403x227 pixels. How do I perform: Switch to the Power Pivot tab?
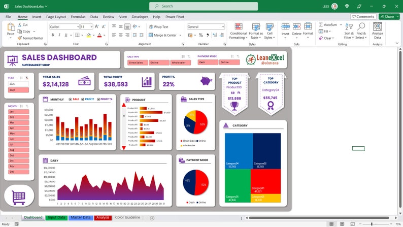coord(175,17)
